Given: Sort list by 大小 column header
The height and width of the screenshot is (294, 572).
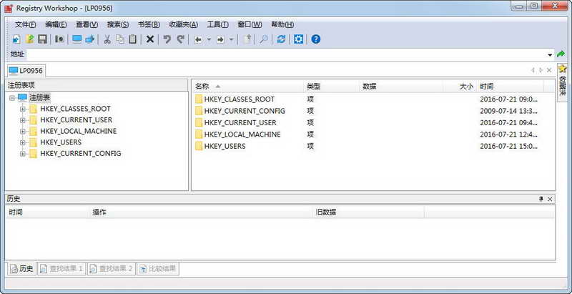Looking at the screenshot, I should tap(460, 87).
